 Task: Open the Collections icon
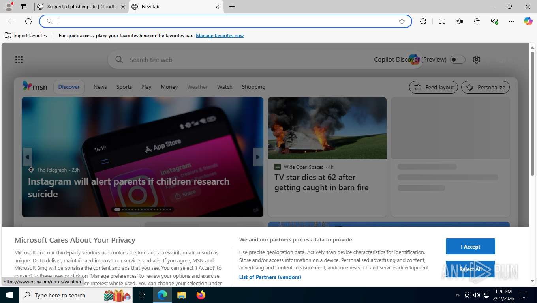pos(477,21)
